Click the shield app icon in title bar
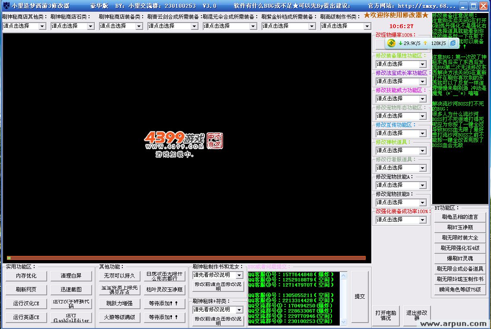This screenshot has height=329, width=491. [x=6, y=6]
